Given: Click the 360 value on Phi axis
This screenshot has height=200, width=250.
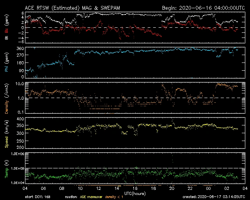Looking at the screenshot, I should pyautogui.click(x=20, y=48).
